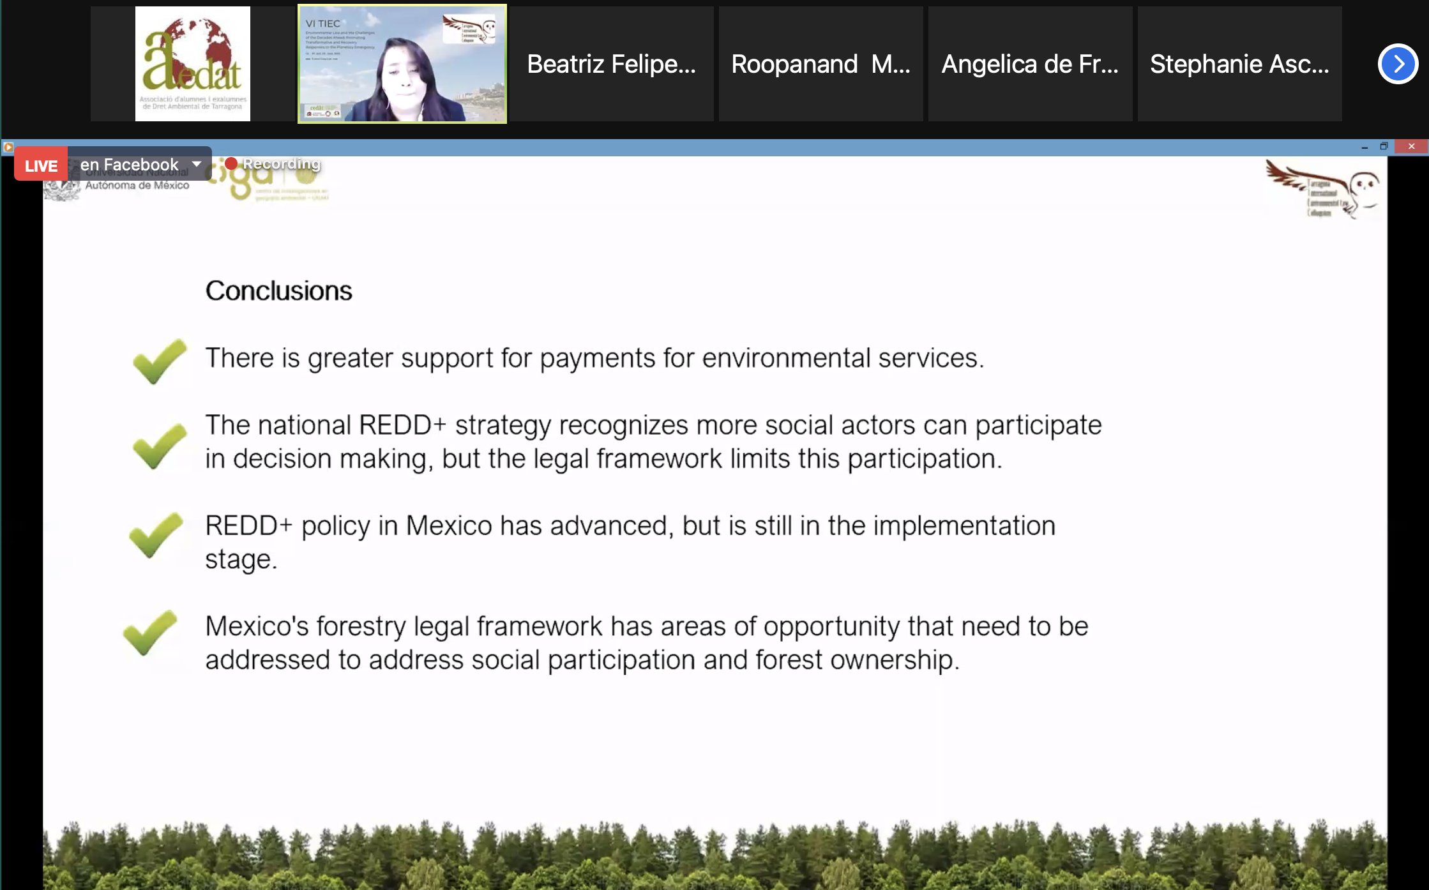Click the checkmark beside REDD+ strategy text
Image resolution: width=1429 pixels, height=890 pixels.
tap(160, 446)
